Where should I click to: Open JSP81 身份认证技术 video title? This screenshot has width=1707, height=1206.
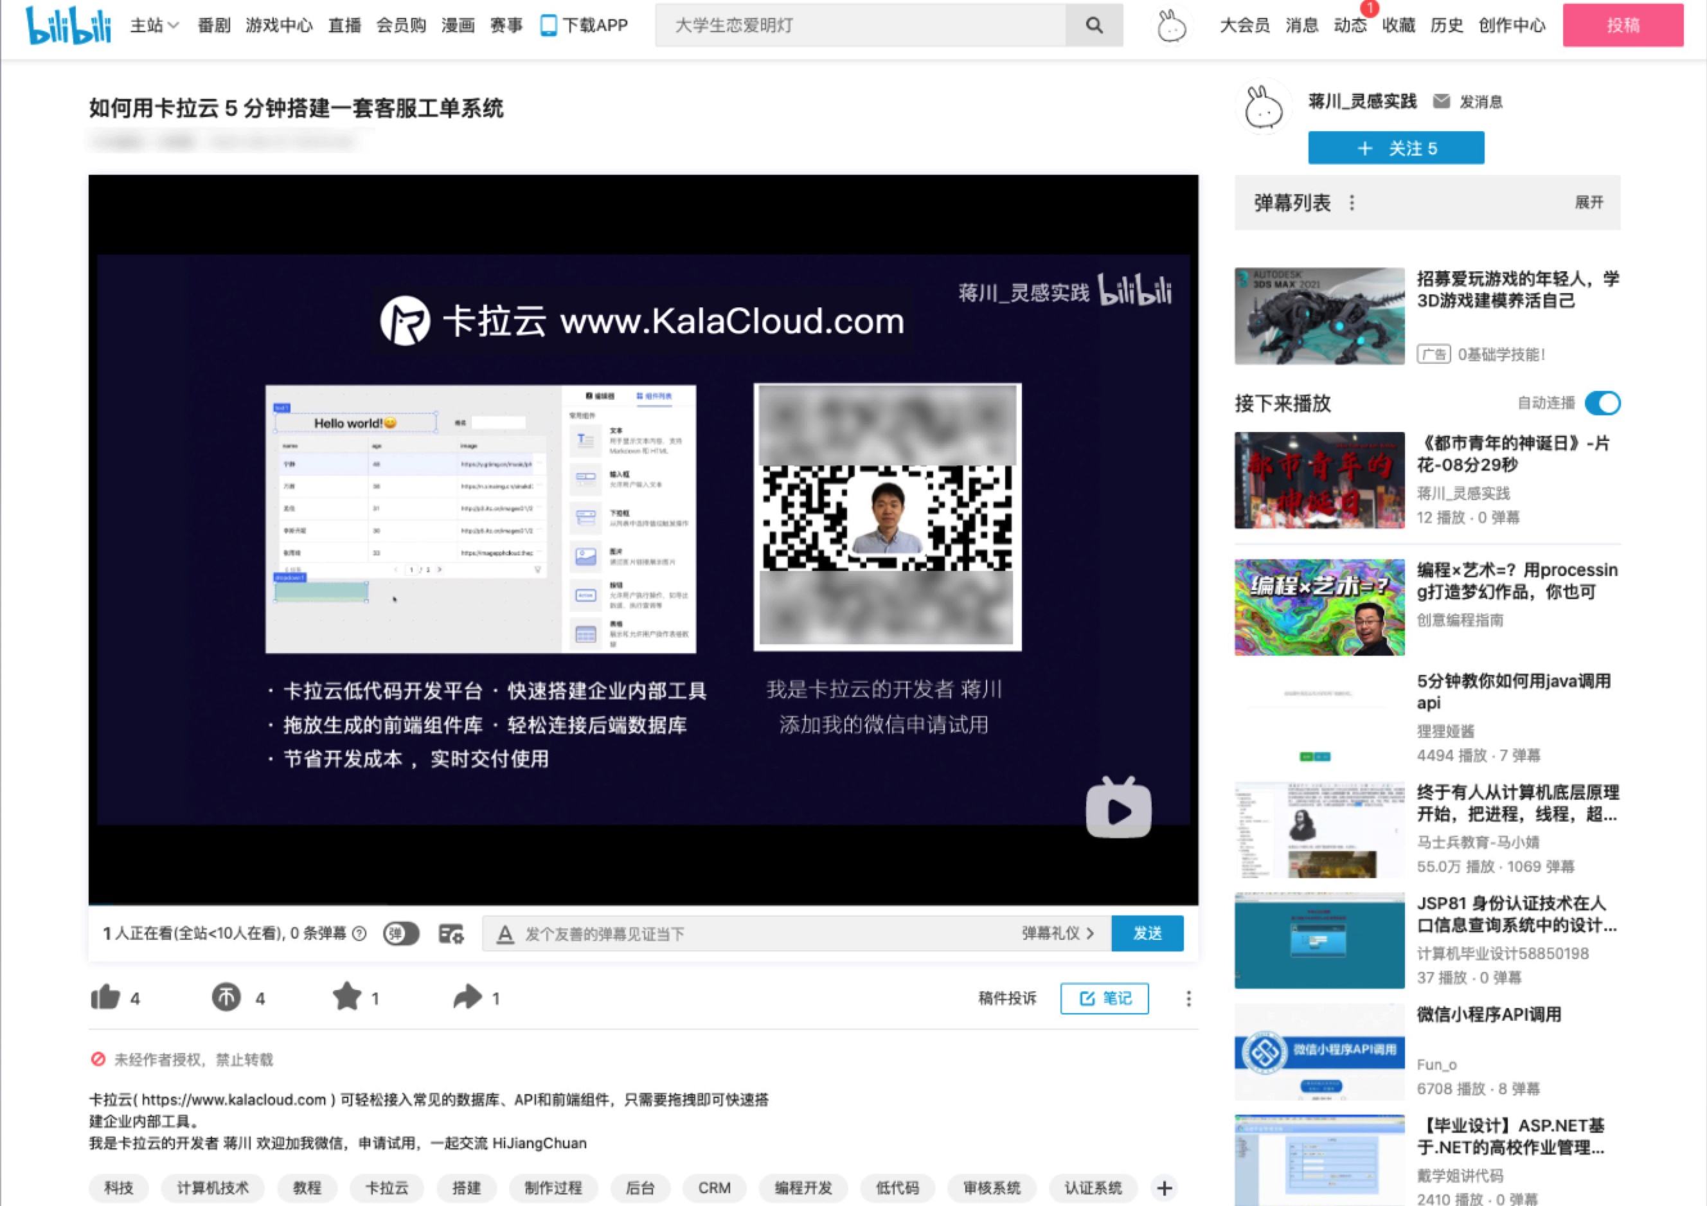(1517, 914)
